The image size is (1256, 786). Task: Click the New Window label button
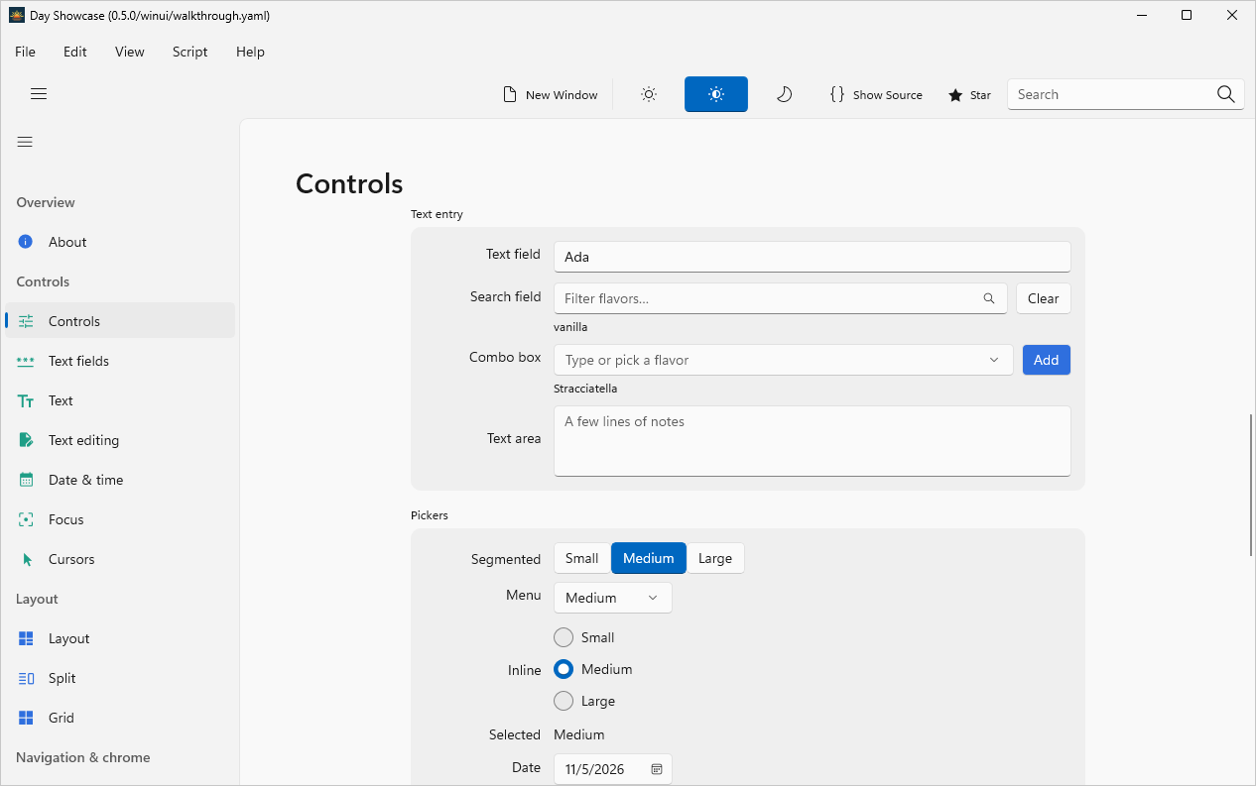click(x=562, y=95)
